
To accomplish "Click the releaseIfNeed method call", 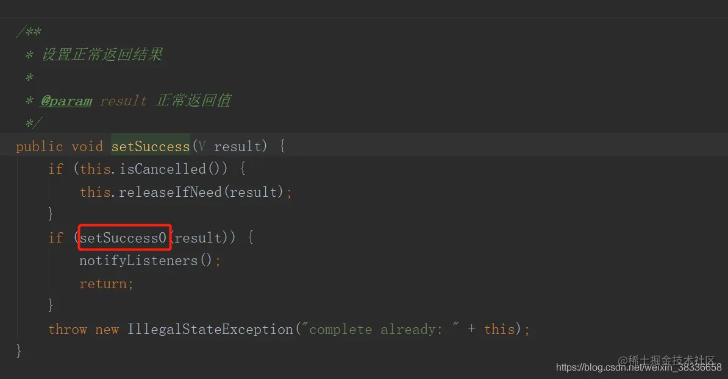I will 170,192.
